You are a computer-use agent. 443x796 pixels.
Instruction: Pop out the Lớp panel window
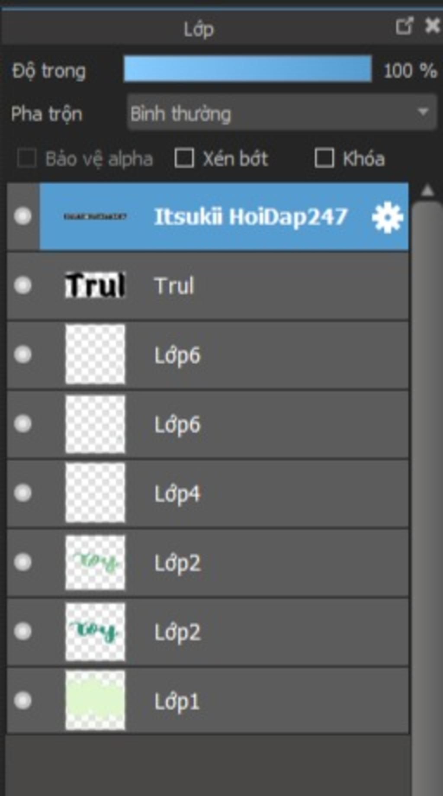tap(404, 26)
